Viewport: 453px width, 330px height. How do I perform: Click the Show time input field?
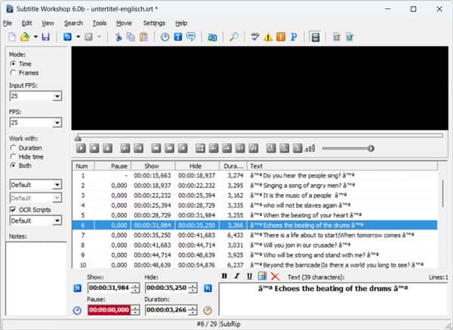109,288
